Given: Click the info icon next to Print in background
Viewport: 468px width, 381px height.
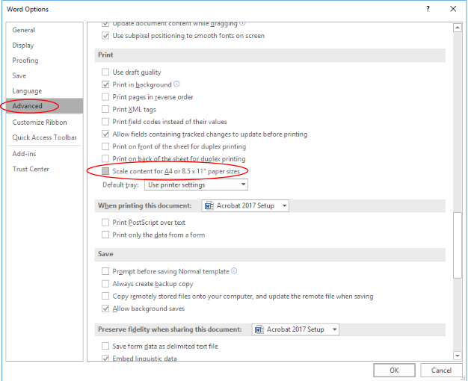Looking at the screenshot, I should click(x=176, y=84).
